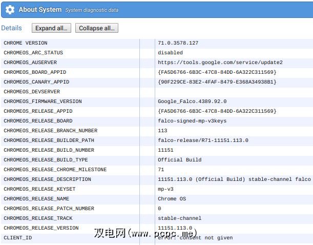Click the standalone stable-channel track value
Viewport: 313px width, 245px height.
point(180,218)
